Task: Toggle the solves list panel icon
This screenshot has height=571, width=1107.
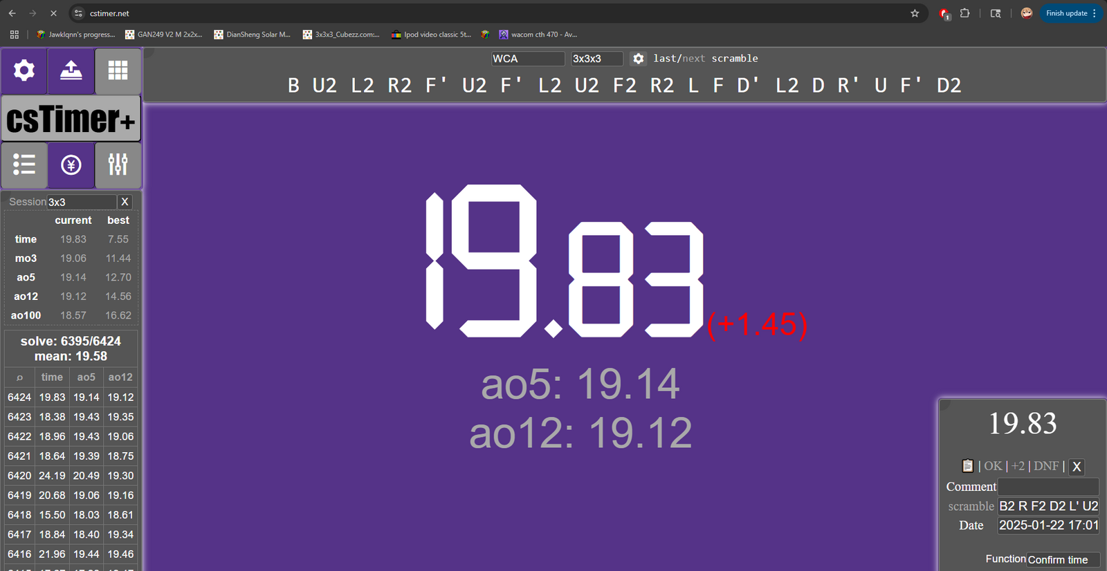Action: (24, 165)
